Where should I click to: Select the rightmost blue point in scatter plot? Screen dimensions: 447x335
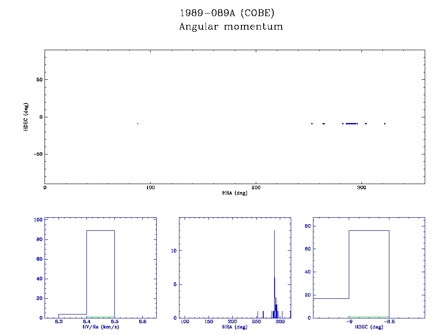pos(385,124)
